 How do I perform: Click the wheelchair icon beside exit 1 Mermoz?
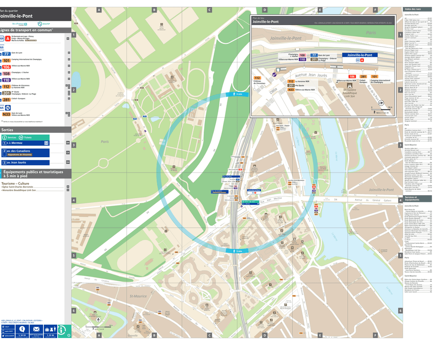click(46, 143)
